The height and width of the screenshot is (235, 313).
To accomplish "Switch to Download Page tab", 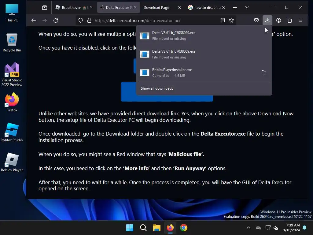I will [156, 8].
